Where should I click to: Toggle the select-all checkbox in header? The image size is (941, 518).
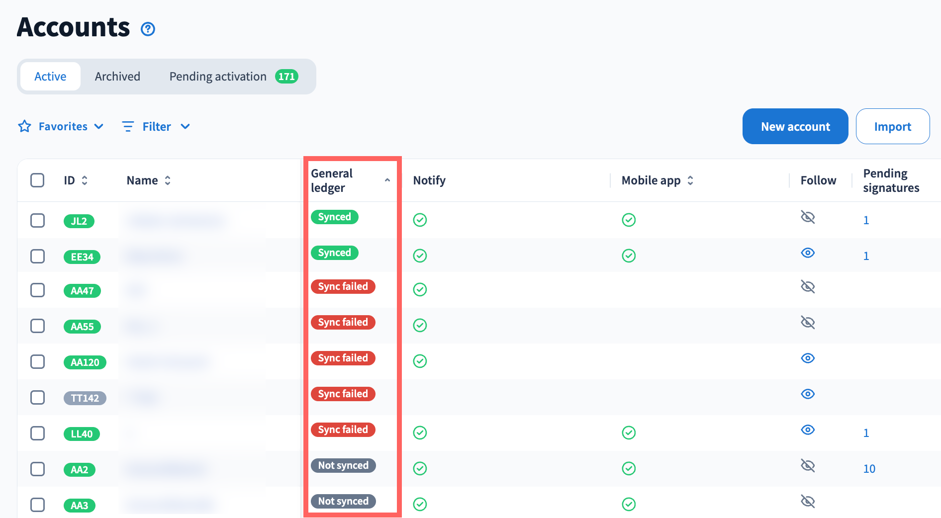[38, 180]
